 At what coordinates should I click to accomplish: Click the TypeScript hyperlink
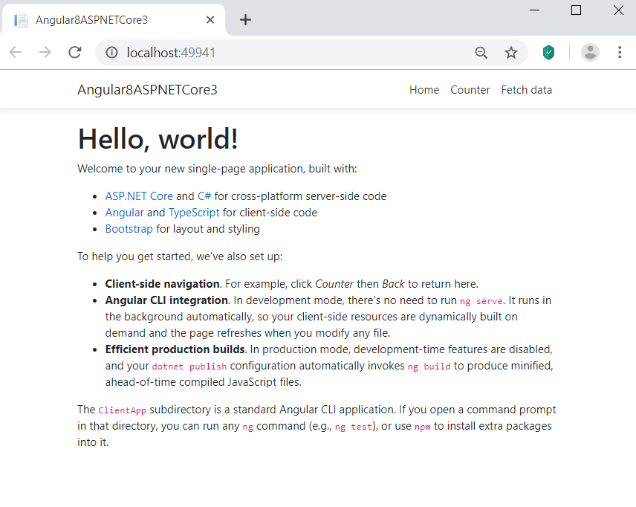194,212
